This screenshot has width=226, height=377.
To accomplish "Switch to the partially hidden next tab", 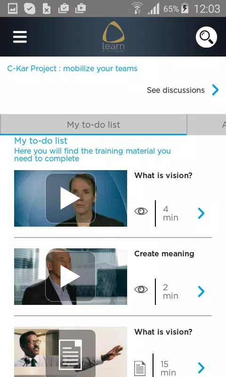I will tap(207, 124).
